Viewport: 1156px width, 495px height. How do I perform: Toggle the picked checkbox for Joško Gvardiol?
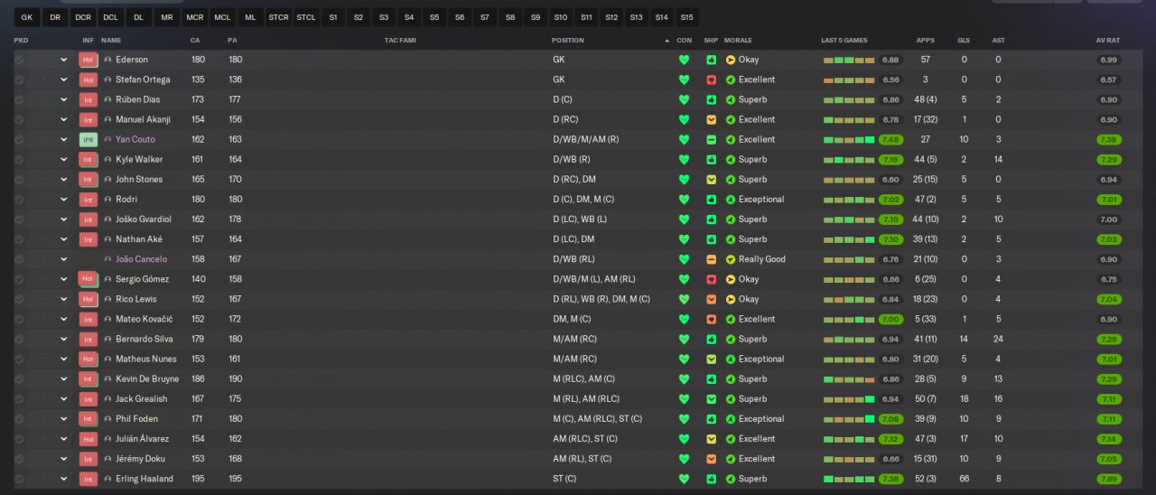pos(20,219)
